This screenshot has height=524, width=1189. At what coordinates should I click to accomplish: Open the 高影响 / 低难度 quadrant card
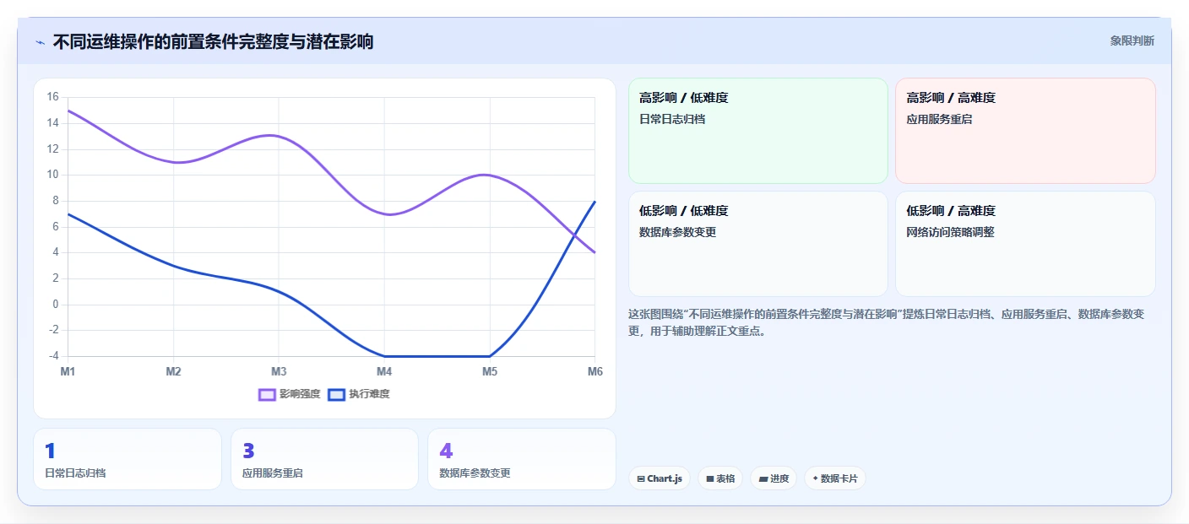pos(758,131)
